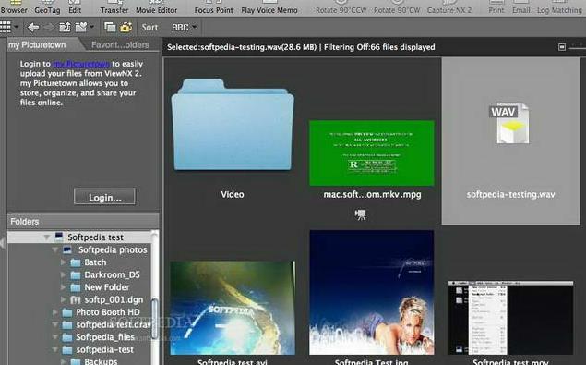Select the Batch folder
This screenshot has width=586, height=365.
pyautogui.click(x=95, y=262)
